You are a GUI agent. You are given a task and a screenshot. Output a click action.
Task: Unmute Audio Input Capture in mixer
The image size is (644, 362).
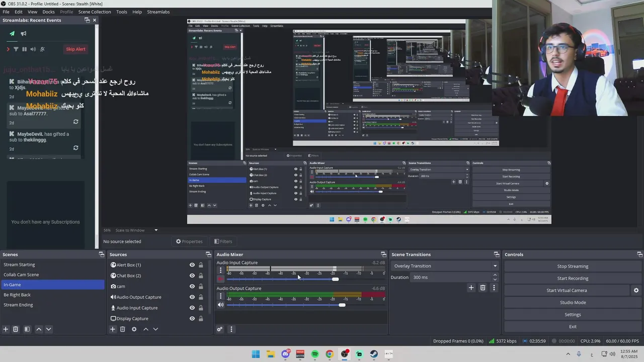(220, 279)
